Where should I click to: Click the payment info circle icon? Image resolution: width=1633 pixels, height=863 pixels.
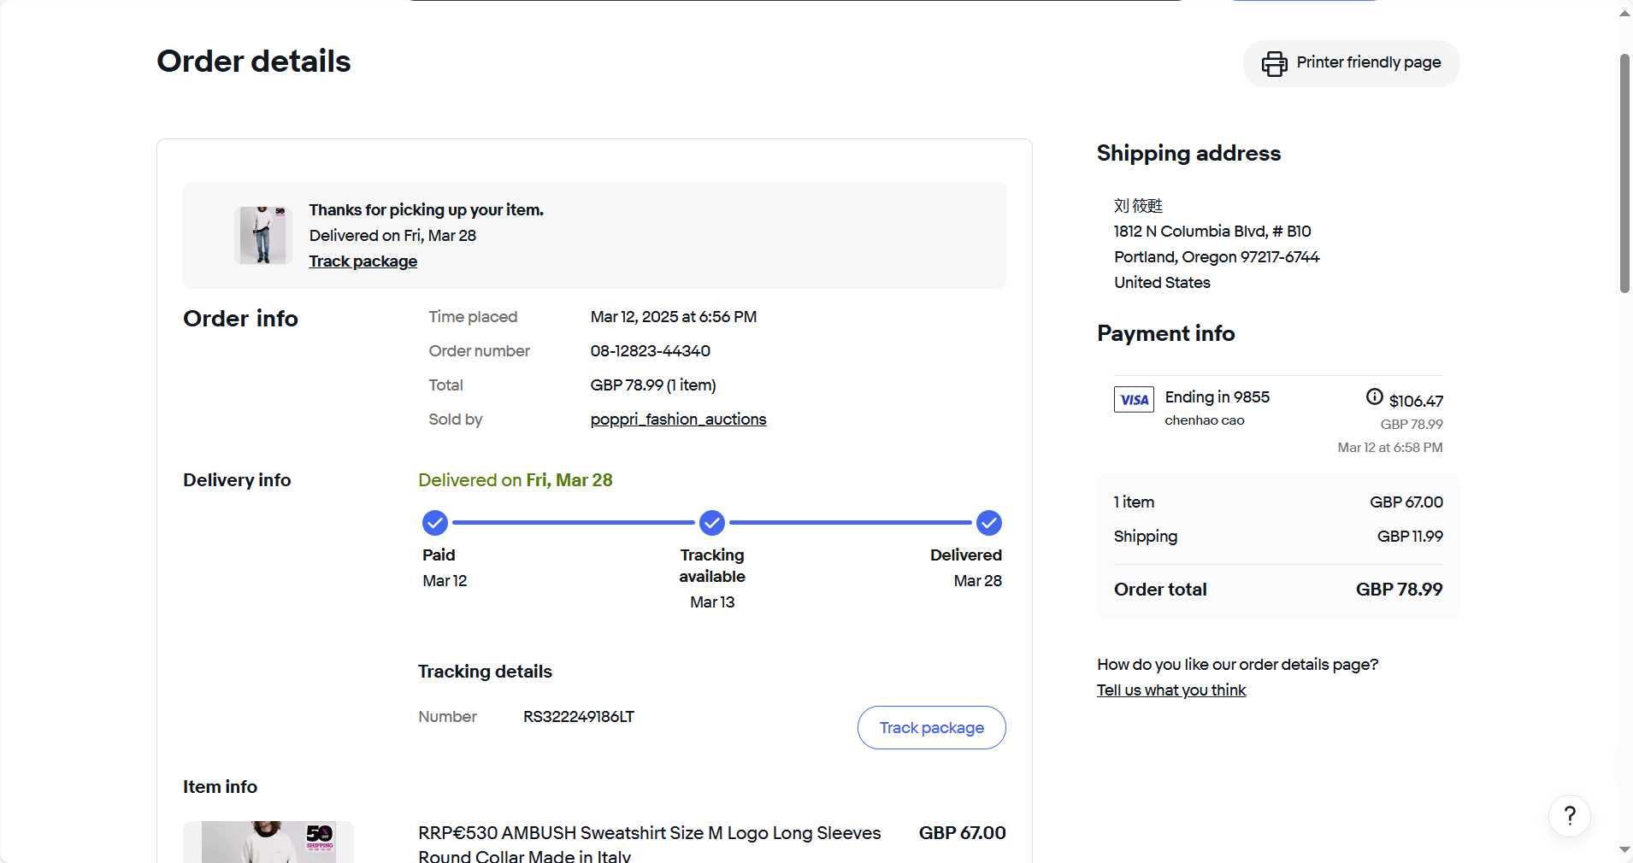coord(1374,396)
